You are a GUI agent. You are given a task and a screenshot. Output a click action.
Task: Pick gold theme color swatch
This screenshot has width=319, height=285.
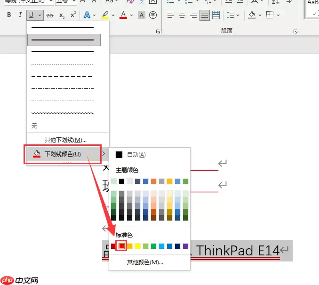[169, 181]
